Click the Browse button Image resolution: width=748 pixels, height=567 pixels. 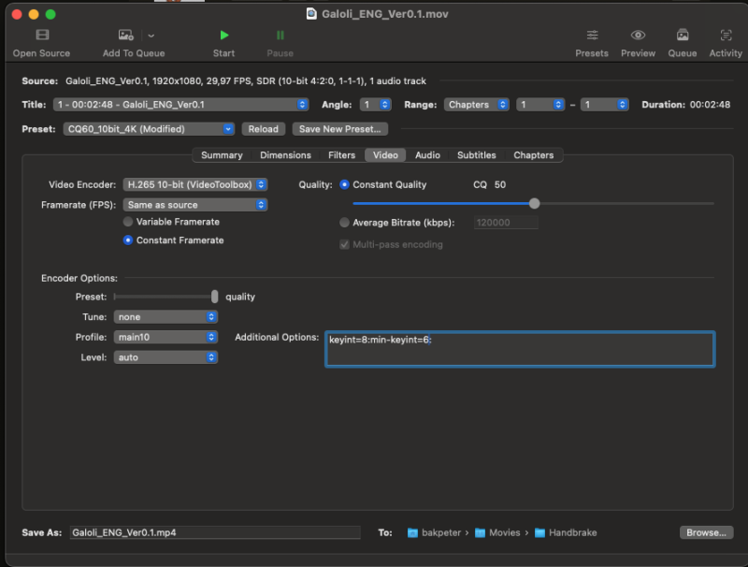click(x=706, y=532)
